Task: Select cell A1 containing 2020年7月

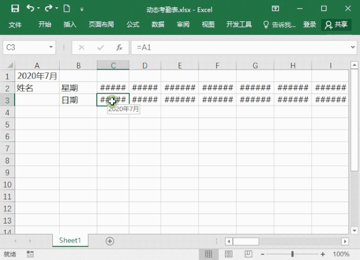Action: point(37,76)
